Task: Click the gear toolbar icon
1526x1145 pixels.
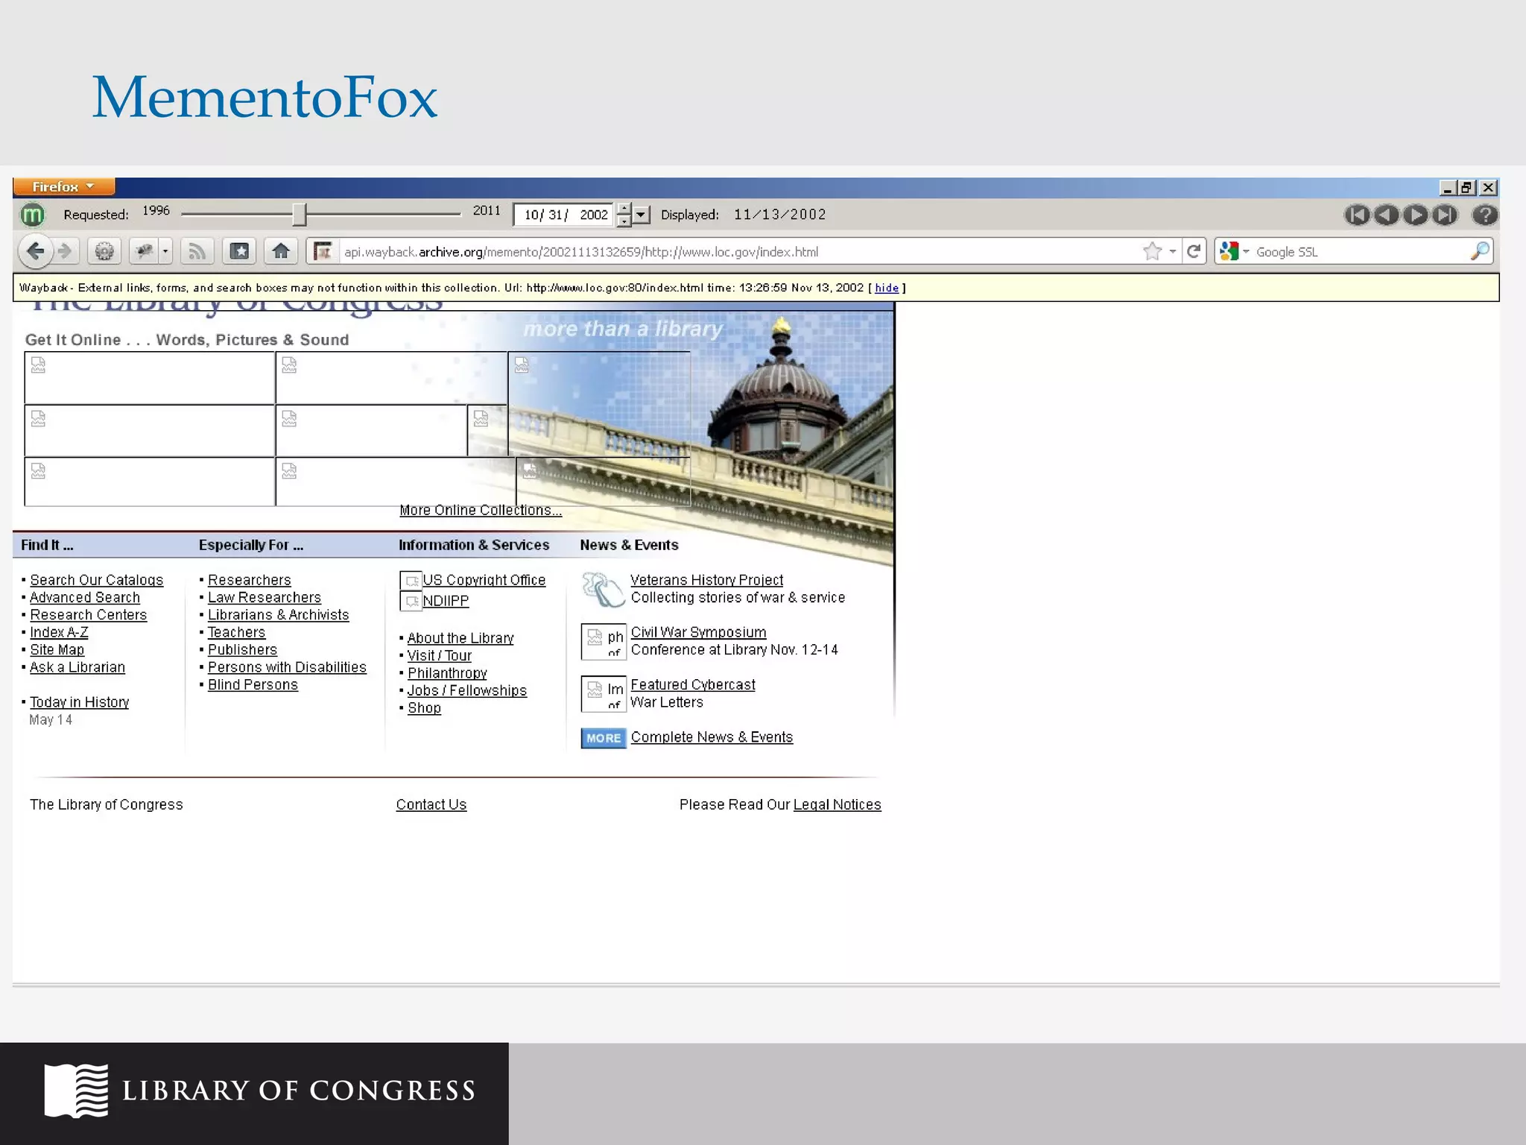Action: click(104, 251)
